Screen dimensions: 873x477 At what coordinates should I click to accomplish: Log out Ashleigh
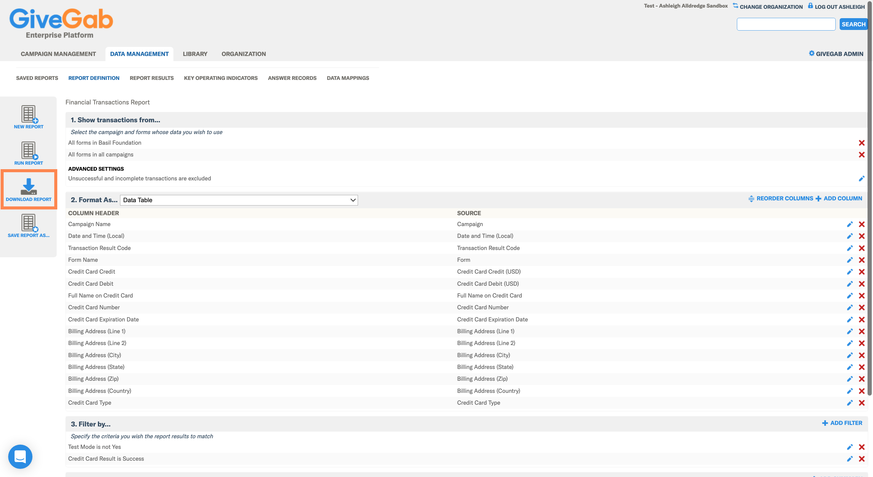click(836, 6)
